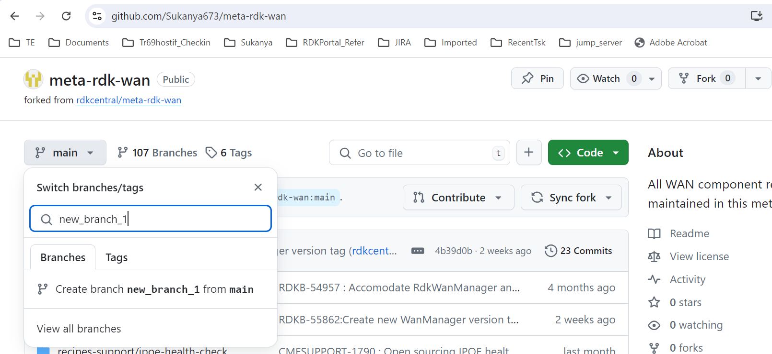Open the Contribute dropdown
Screen dimensions: 772x354
coord(458,198)
